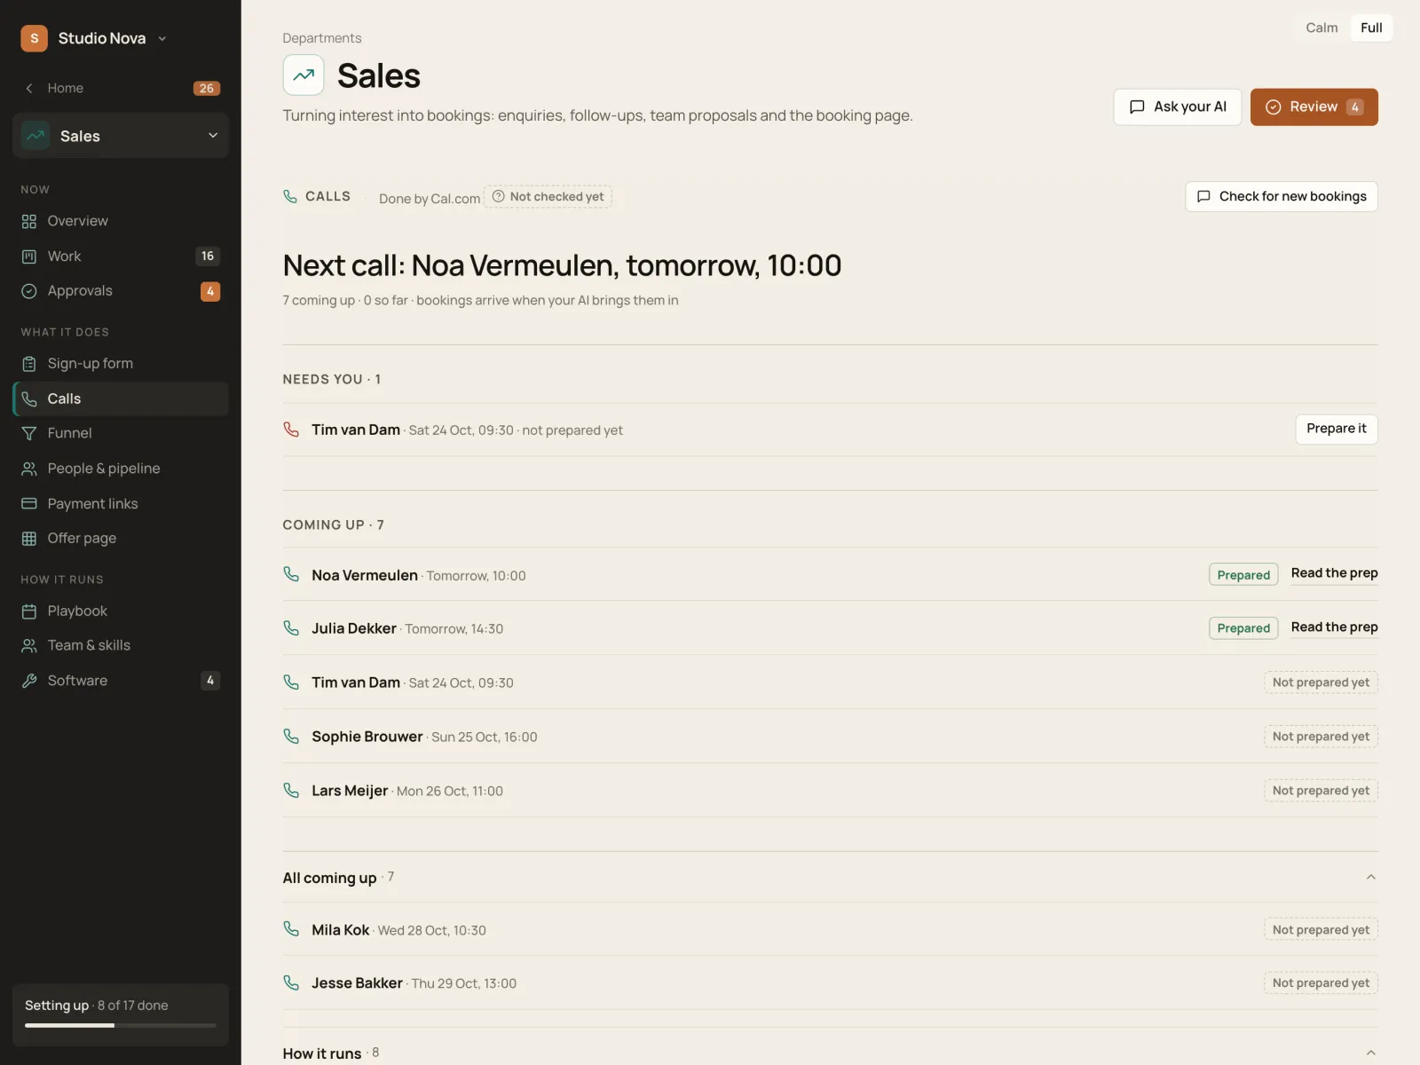The width and height of the screenshot is (1420, 1065).
Task: Click the Ask your AI button
Action: 1178,106
